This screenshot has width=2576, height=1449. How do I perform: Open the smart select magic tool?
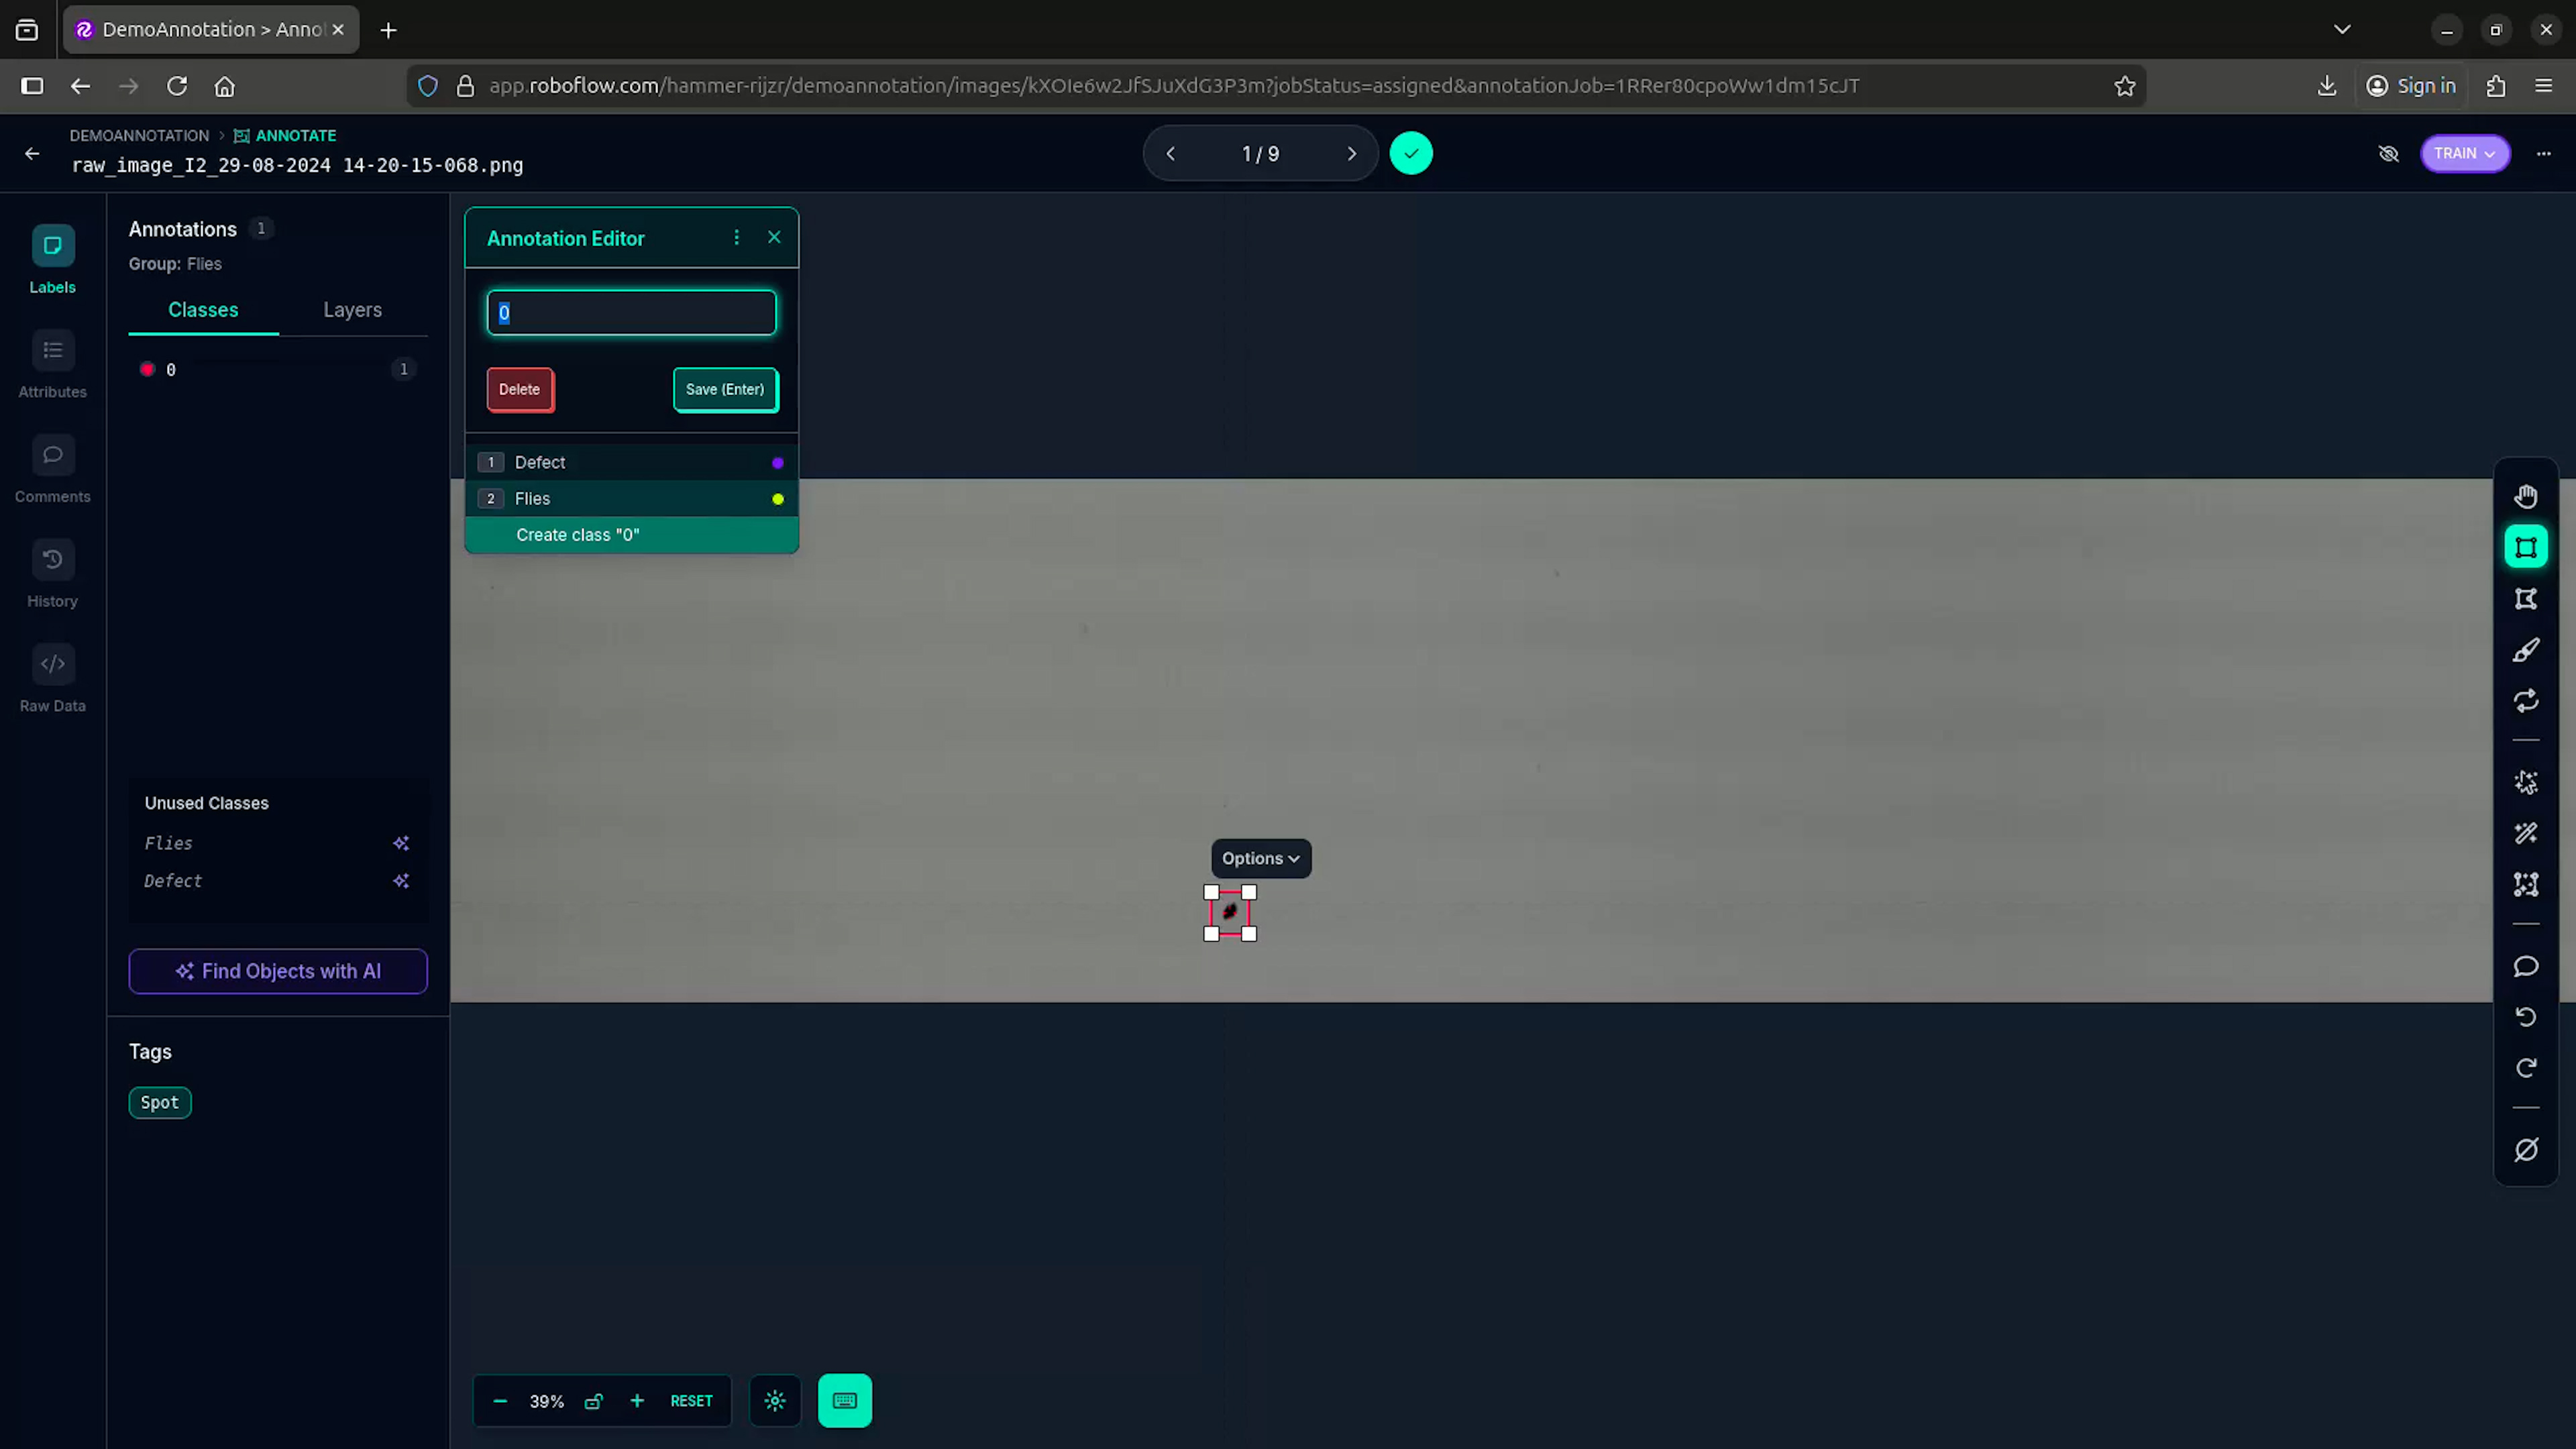2526,782
